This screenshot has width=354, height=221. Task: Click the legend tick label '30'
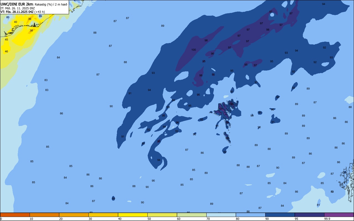(90, 219)
